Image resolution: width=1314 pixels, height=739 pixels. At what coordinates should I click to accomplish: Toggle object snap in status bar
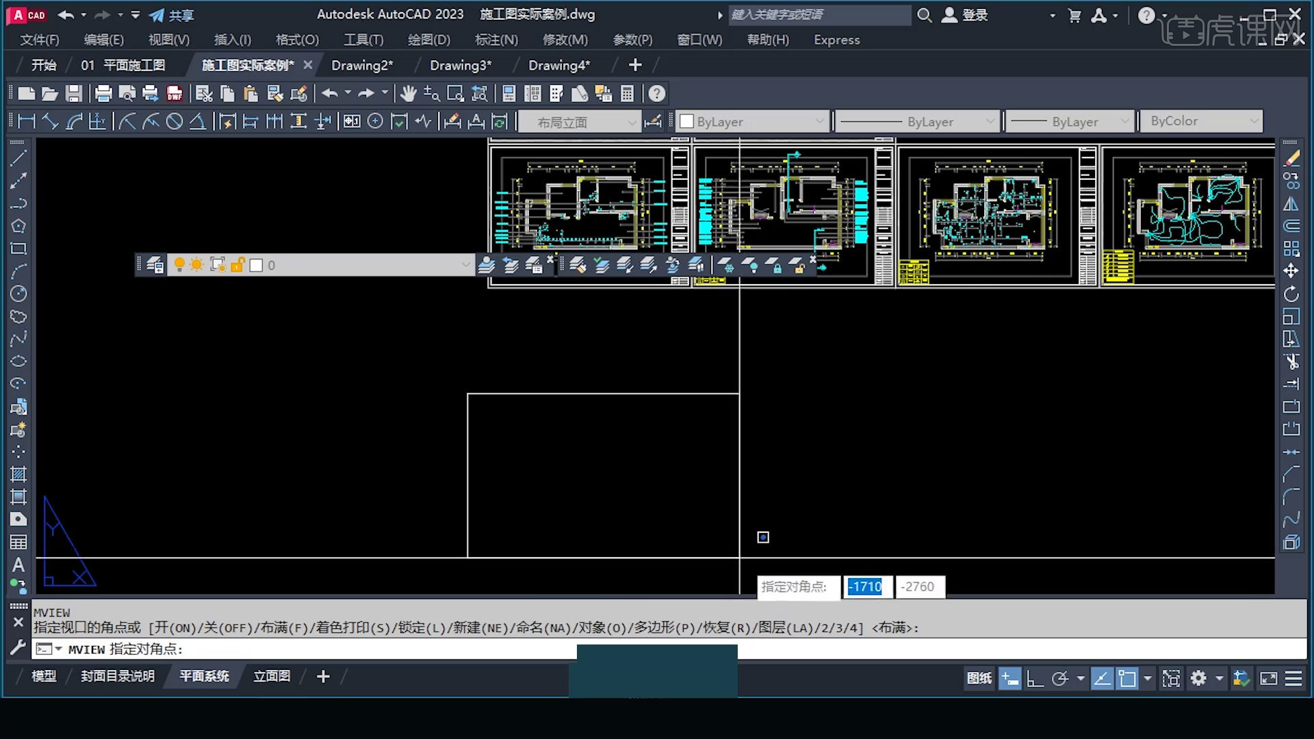[x=1126, y=678]
